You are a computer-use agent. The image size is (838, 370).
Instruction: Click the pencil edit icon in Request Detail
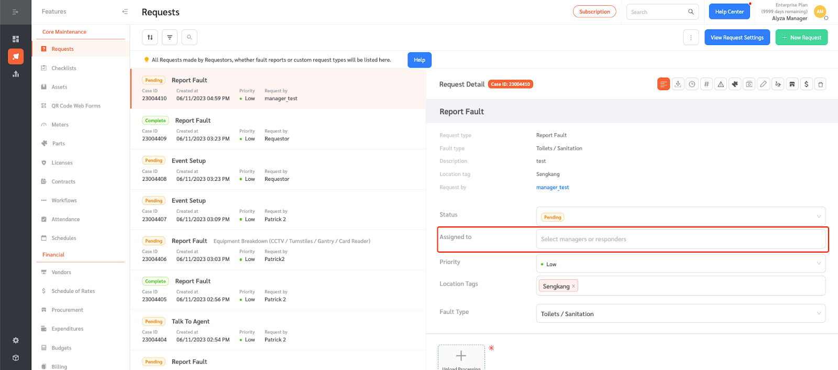coord(764,84)
